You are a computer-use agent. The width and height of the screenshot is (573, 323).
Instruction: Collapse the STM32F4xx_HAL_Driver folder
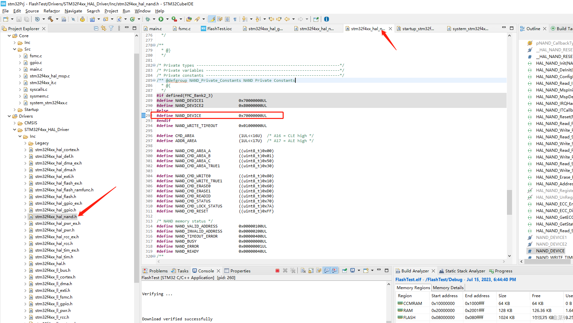tap(15, 129)
